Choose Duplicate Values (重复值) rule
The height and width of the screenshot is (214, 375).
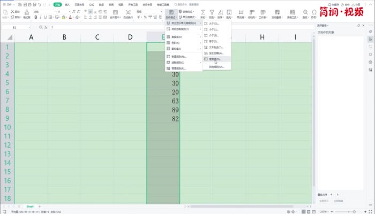pos(215,59)
